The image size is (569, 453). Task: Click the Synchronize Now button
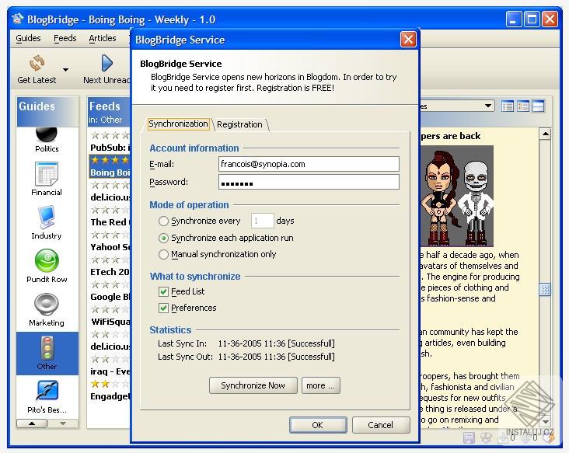pyautogui.click(x=253, y=385)
